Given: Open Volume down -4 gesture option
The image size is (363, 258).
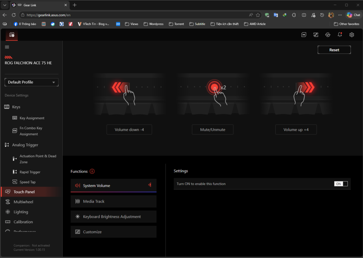Looking at the screenshot, I should click(x=129, y=130).
